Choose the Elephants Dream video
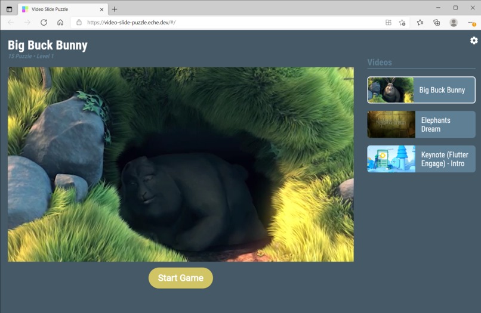The image size is (481, 313). point(421,125)
